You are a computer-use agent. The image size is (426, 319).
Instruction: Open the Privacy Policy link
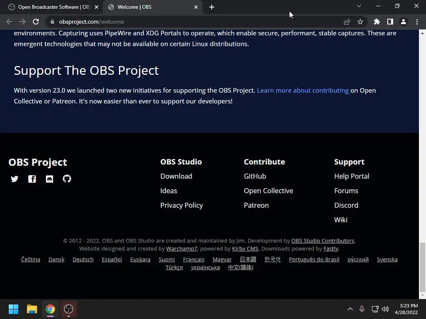(181, 205)
